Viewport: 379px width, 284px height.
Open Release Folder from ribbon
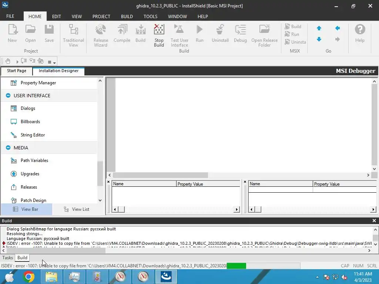point(264,35)
